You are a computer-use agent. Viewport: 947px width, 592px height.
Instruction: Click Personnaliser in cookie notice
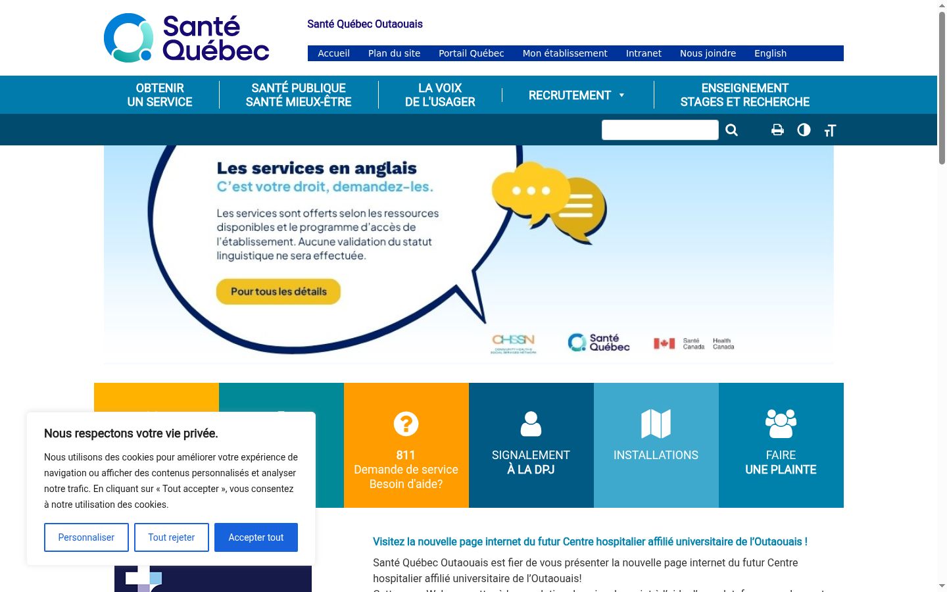86,537
